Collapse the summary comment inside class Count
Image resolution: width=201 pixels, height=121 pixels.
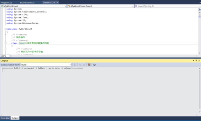coord(6,49)
